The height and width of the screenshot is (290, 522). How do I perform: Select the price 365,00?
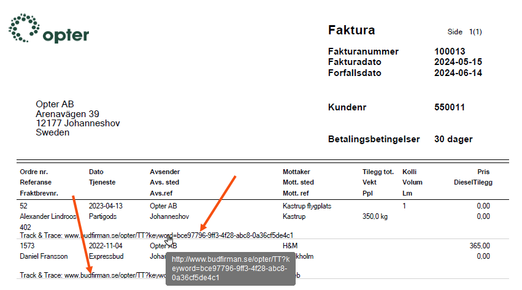pos(480,246)
